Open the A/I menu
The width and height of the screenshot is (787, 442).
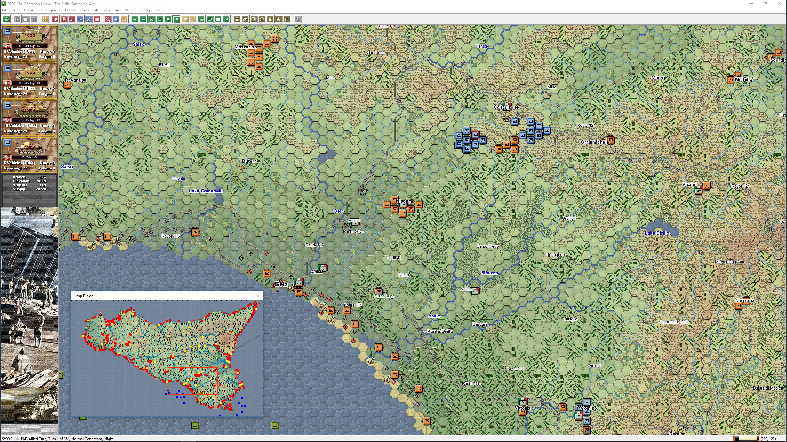[x=118, y=10]
